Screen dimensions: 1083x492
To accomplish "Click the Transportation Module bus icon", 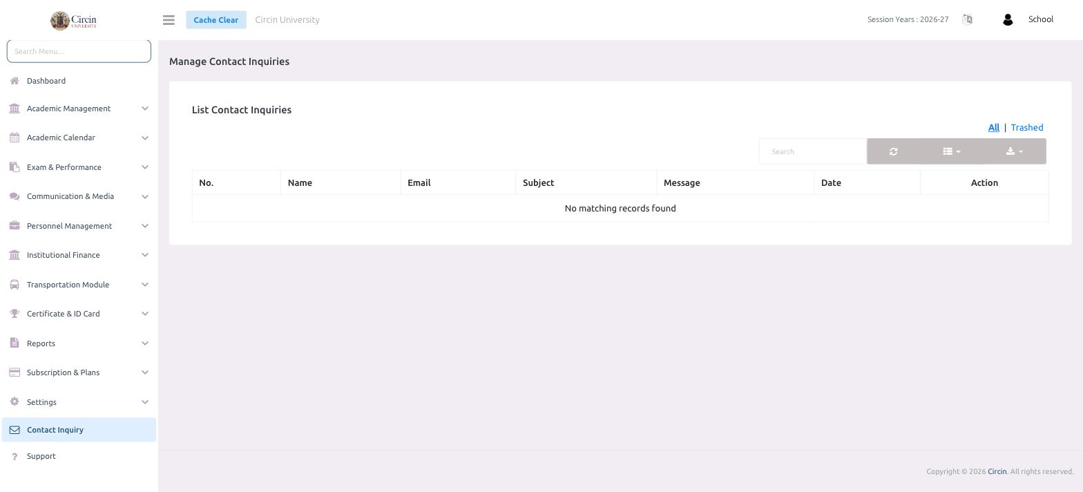I will [15, 285].
